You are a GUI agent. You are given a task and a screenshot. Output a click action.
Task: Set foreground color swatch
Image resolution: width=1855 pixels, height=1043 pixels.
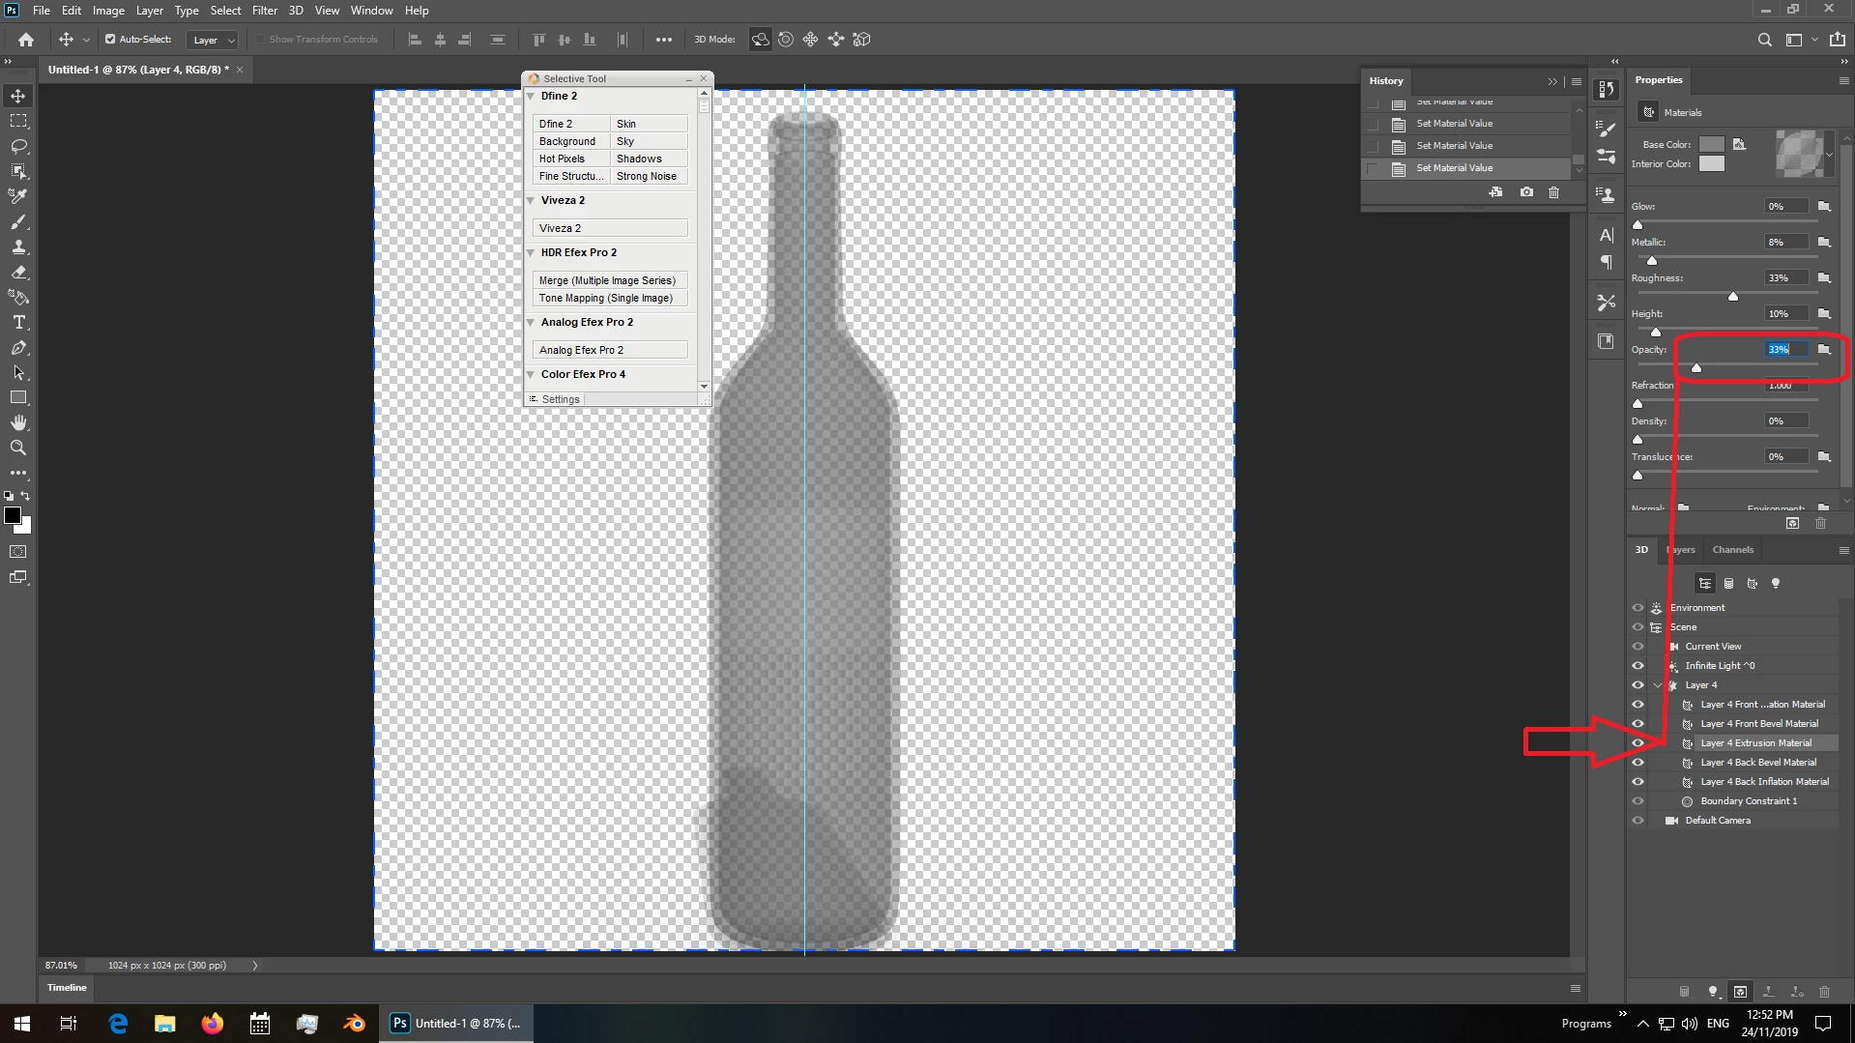(13, 515)
